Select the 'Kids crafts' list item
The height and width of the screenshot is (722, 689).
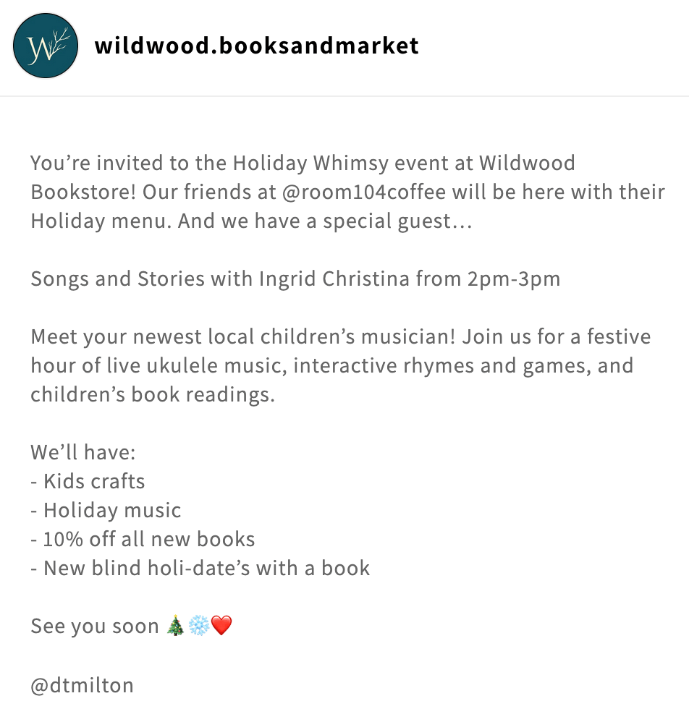(x=94, y=482)
